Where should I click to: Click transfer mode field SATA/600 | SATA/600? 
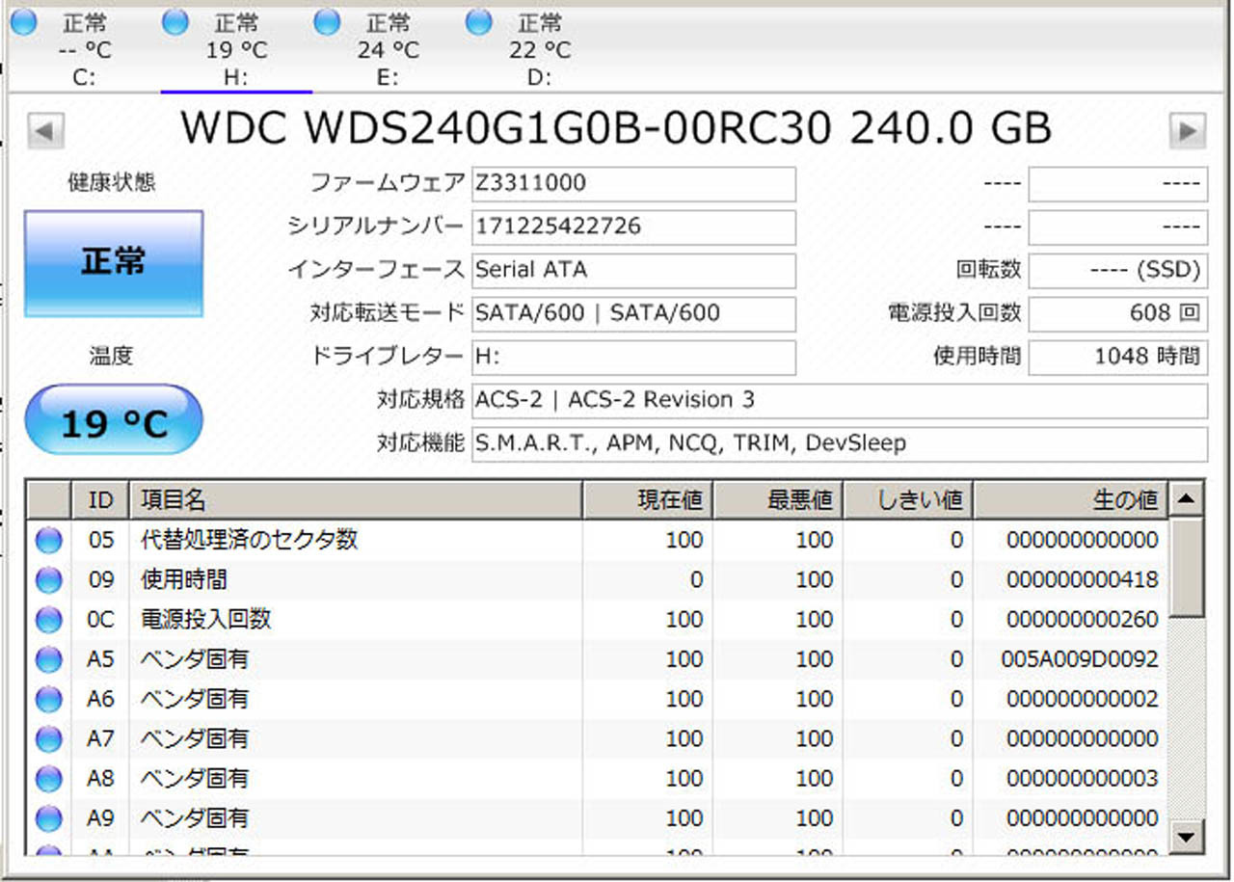click(633, 314)
